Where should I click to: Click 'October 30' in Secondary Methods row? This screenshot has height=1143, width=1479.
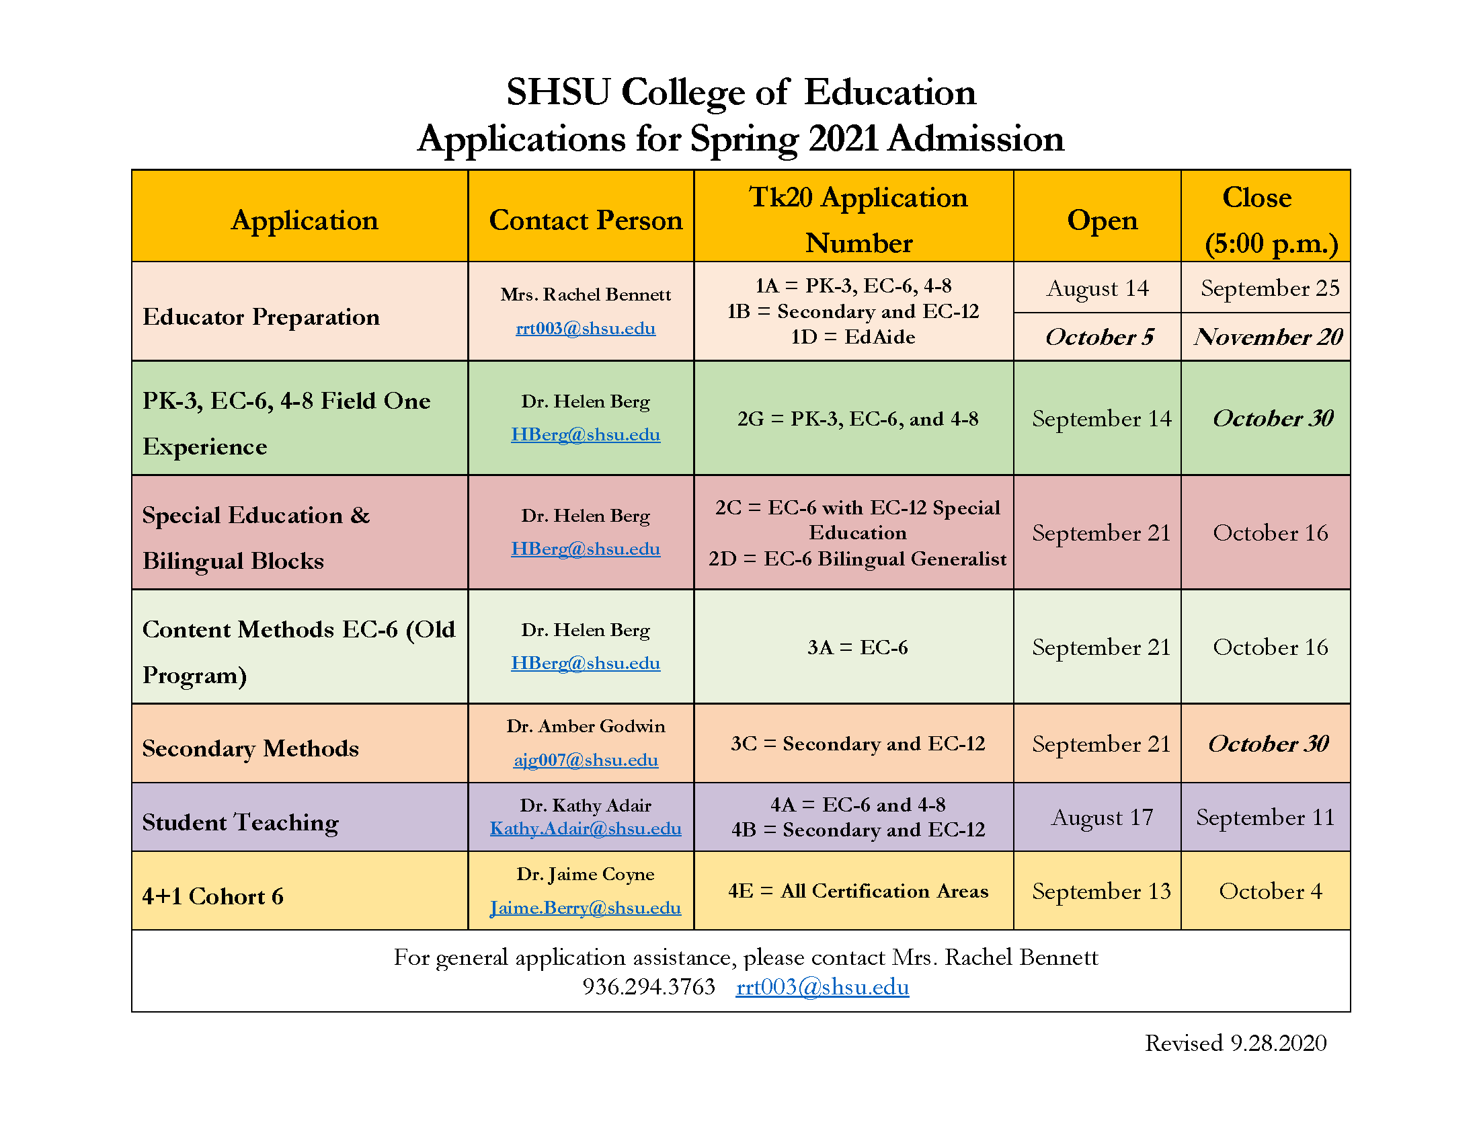[x=1269, y=744]
